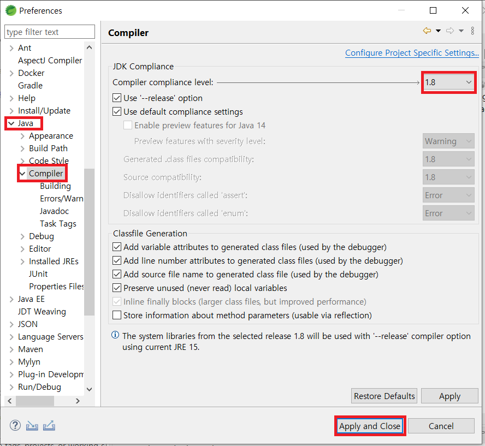Expand the Installed JREs node

click(x=22, y=262)
